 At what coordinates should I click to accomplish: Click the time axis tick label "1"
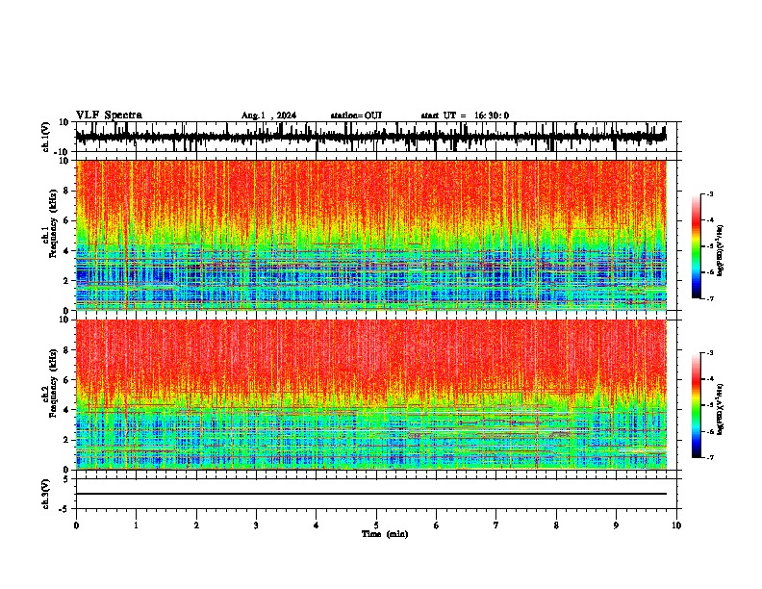coord(136,525)
